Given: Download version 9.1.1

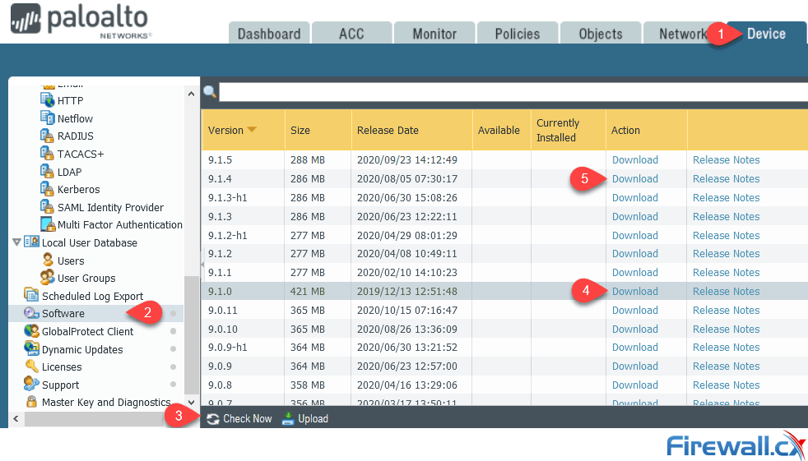Looking at the screenshot, I should click(635, 272).
